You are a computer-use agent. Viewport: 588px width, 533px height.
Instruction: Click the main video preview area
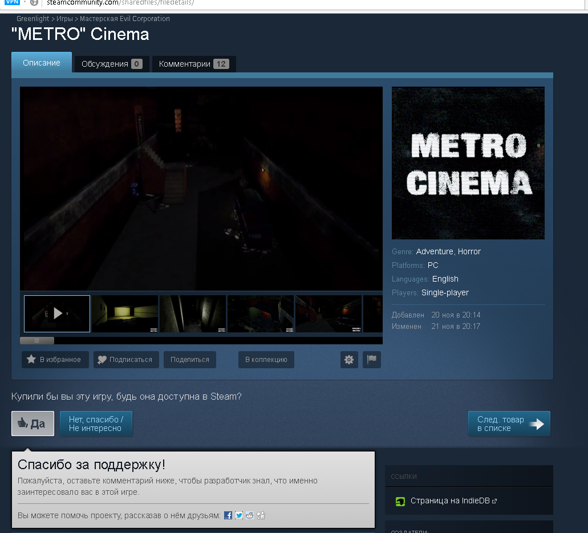click(201, 189)
